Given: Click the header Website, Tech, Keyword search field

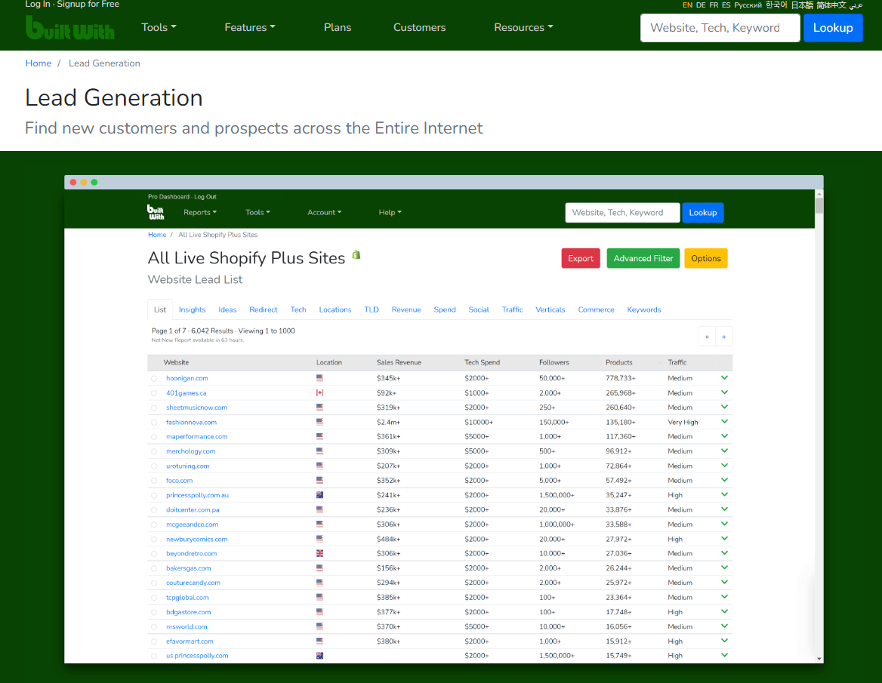Looking at the screenshot, I should tap(720, 27).
